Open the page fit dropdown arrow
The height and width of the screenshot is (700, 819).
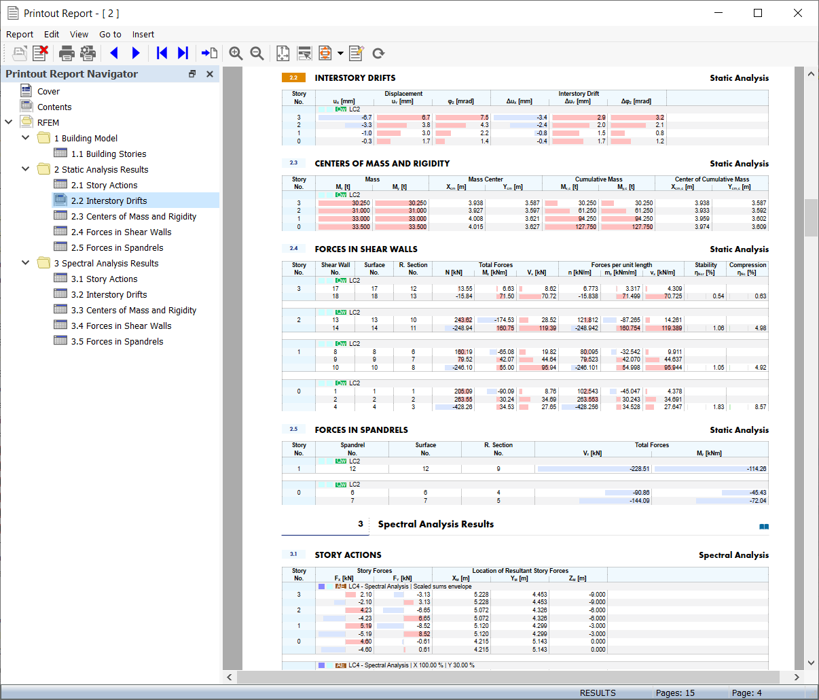pos(340,53)
